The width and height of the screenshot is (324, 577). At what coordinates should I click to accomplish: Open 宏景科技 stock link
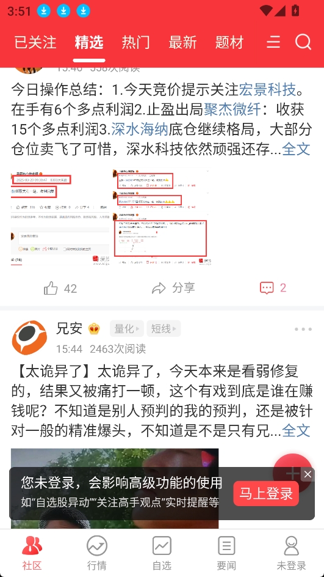(267, 89)
